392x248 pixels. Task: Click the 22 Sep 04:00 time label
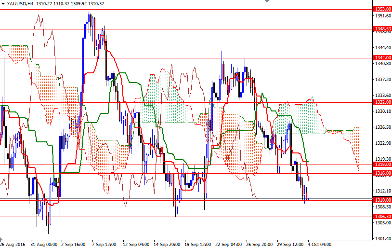pyautogui.click(x=228, y=244)
